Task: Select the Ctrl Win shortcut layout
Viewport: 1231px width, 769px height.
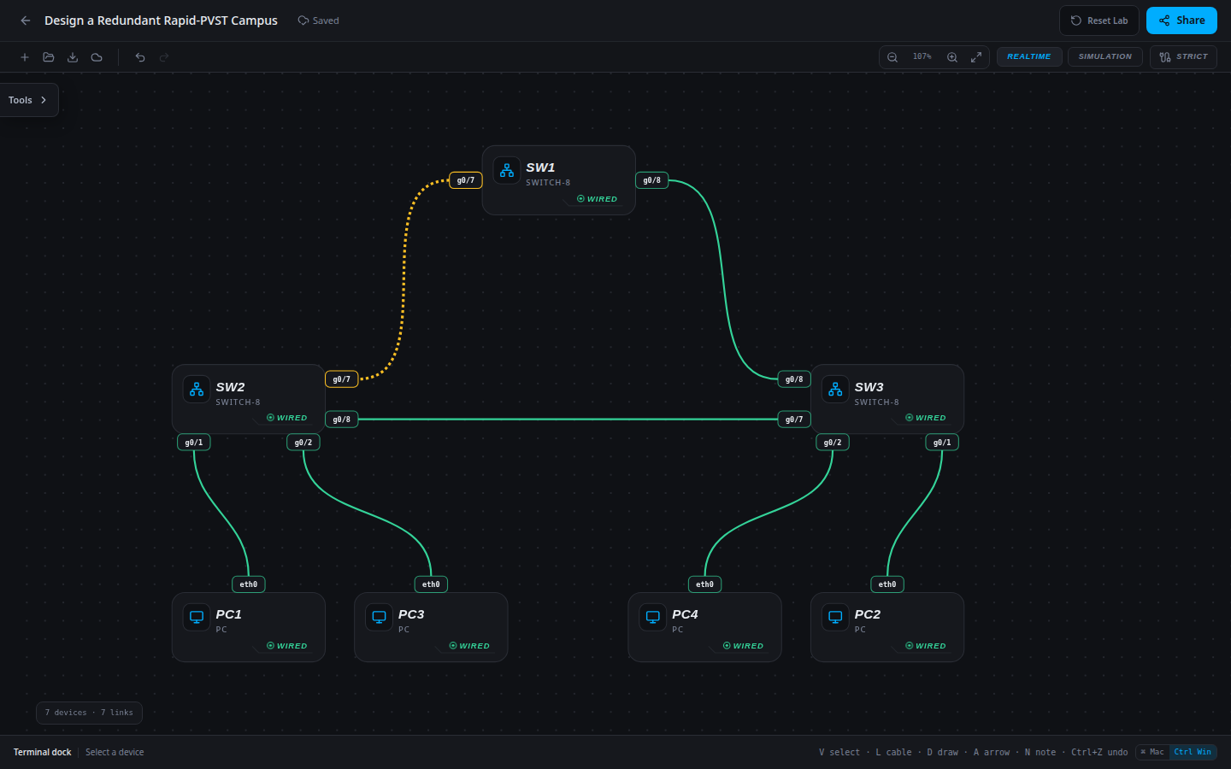Action: [x=1193, y=752]
